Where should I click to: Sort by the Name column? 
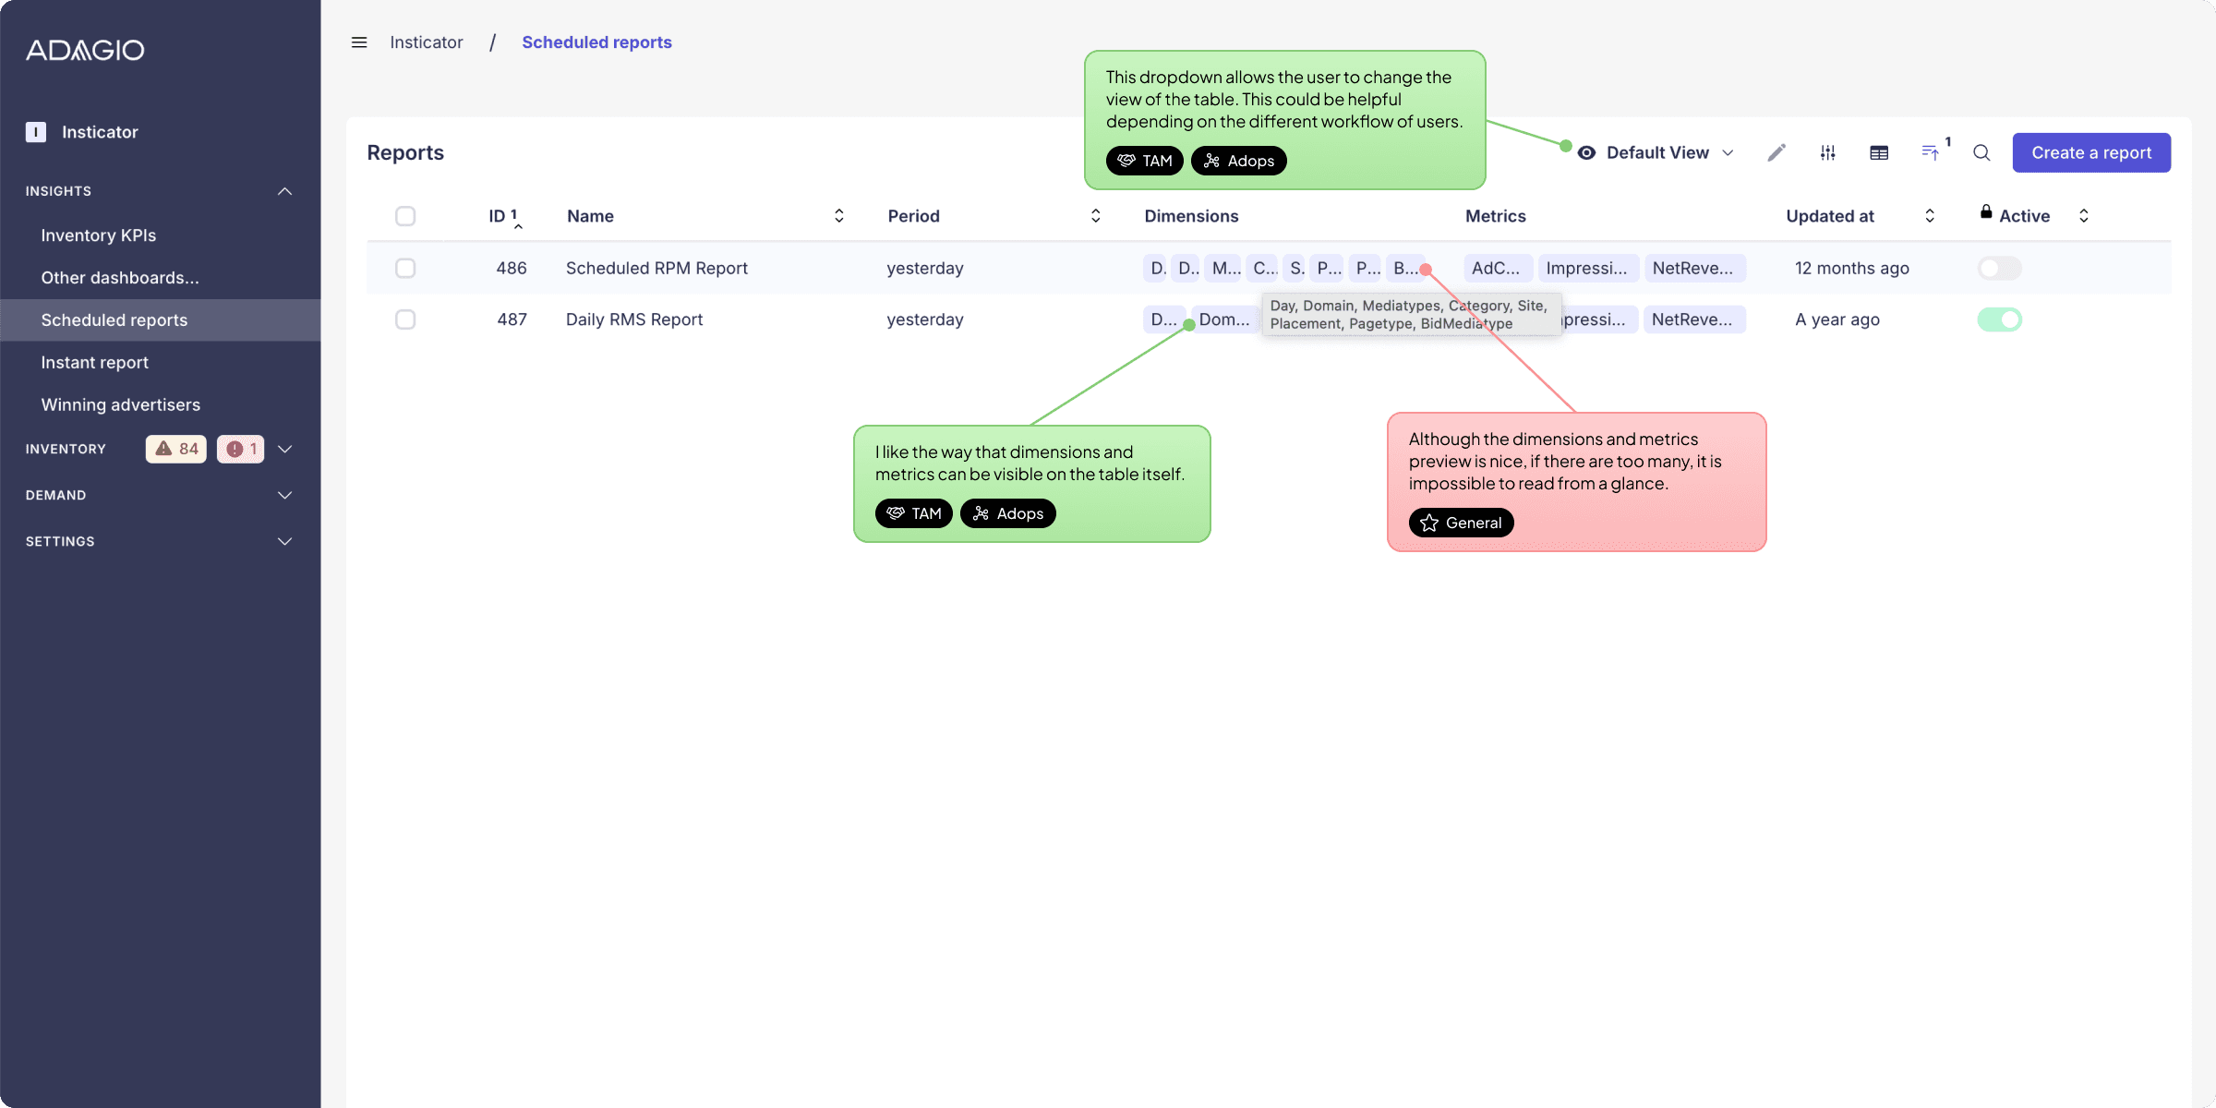[x=838, y=216]
